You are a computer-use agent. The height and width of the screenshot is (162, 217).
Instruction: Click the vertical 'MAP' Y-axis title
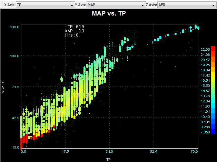3,88
